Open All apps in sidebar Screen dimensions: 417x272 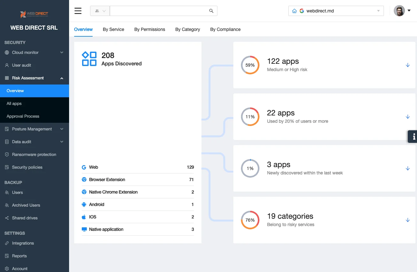pyautogui.click(x=34, y=104)
